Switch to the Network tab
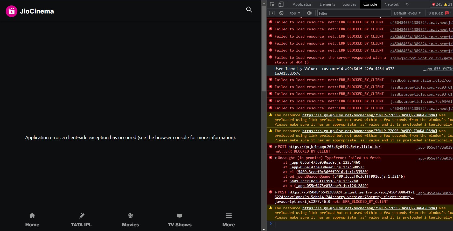 392,4
